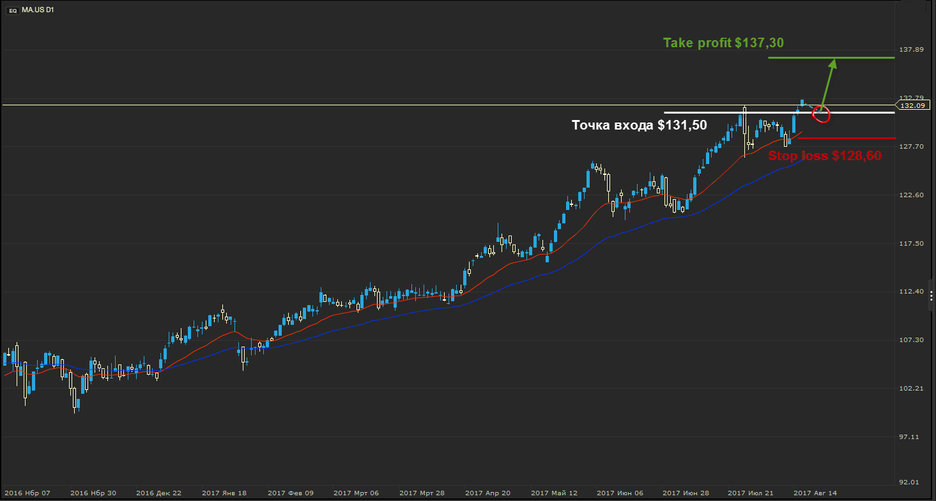Click the 92.01 price axis label
Image resolution: width=936 pixels, height=501 pixels.
[910, 482]
